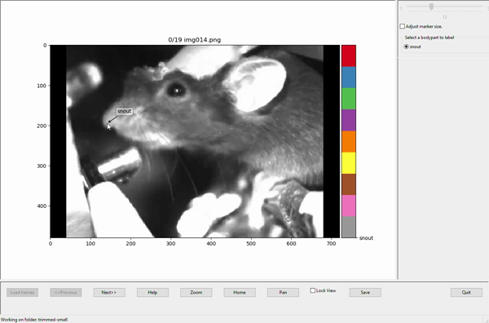Screen dimensions: 489x323
Task: Click the pink colorbar segment
Action: coord(349,206)
